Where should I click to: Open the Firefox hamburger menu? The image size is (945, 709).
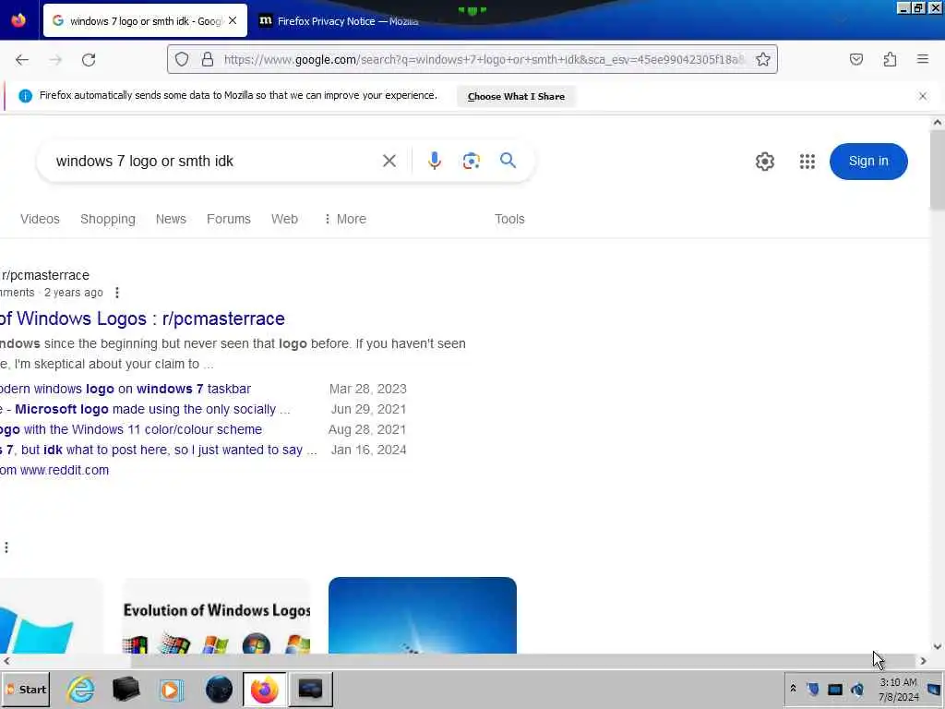click(923, 59)
